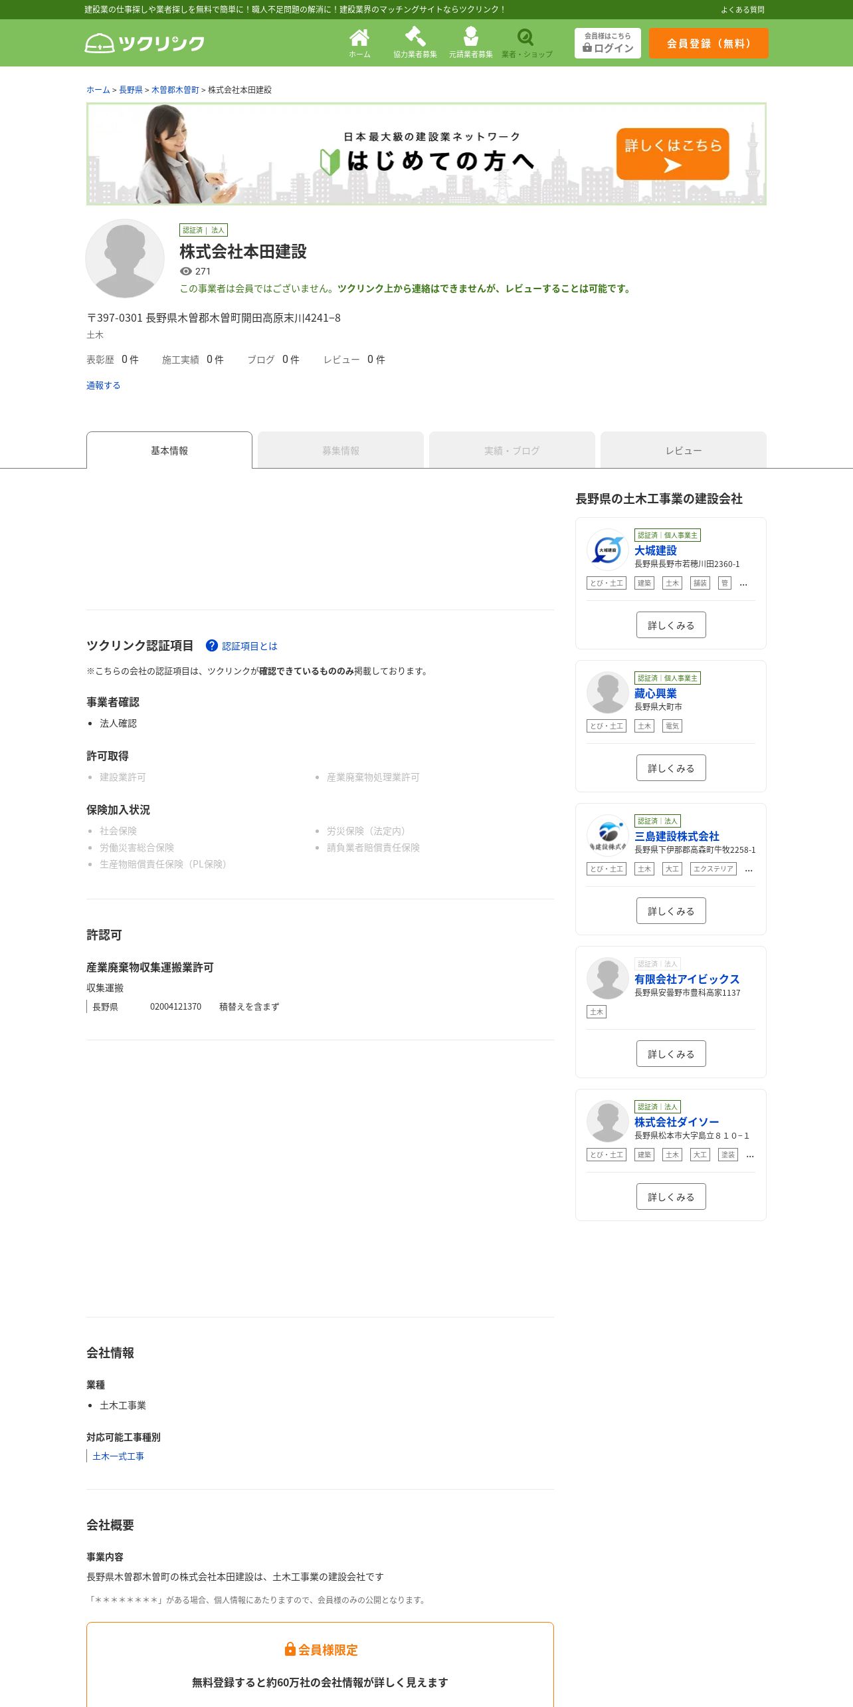Click 詳しくみる under 有限会社アイビックス
The height and width of the screenshot is (1707, 853).
(x=671, y=1054)
